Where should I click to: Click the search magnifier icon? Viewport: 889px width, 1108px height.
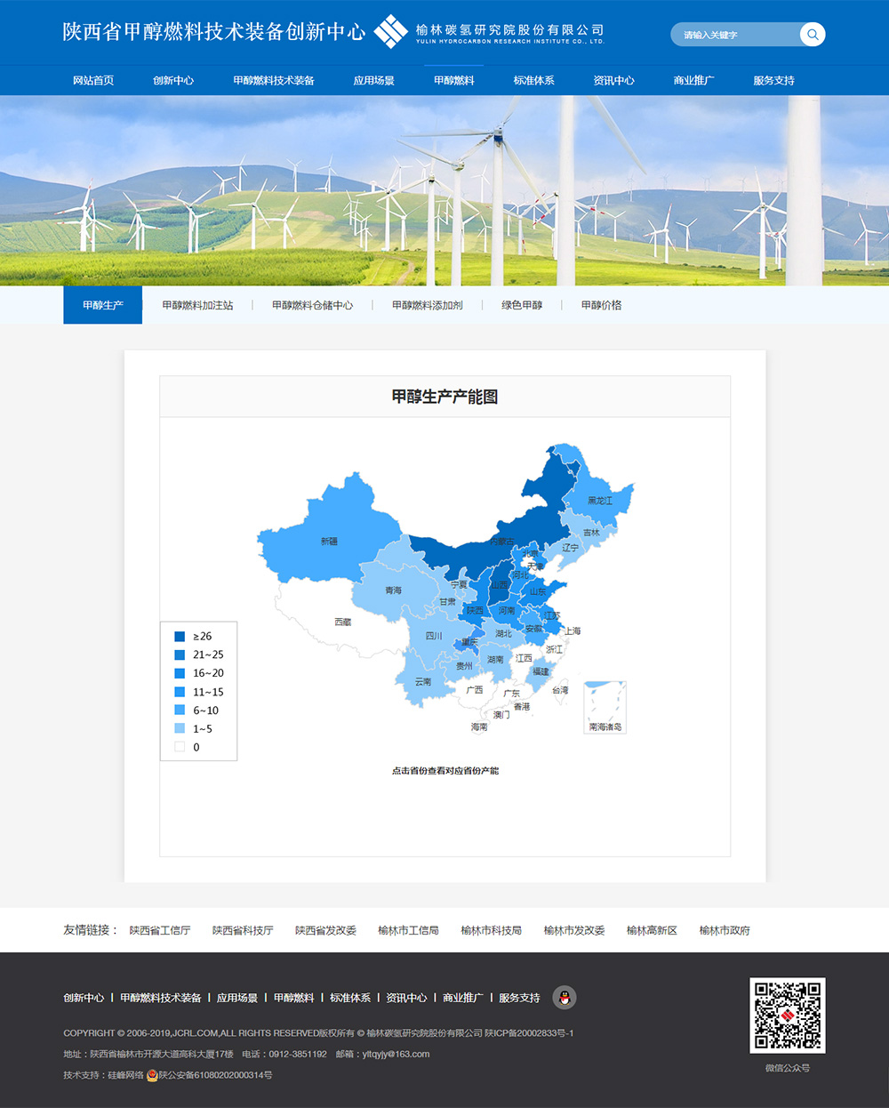pyautogui.click(x=812, y=35)
